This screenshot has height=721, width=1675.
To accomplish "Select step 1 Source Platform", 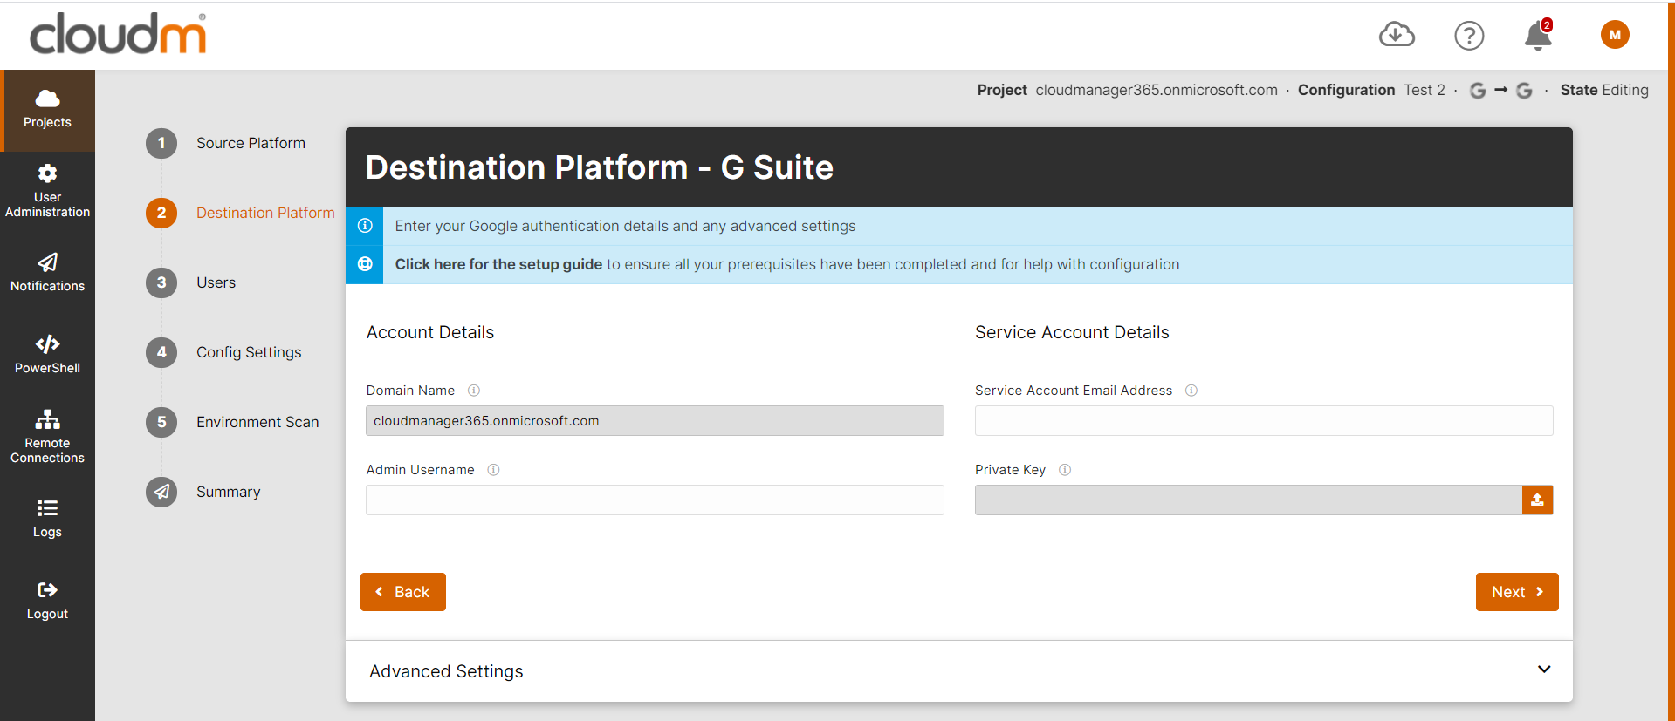I will 225,143.
